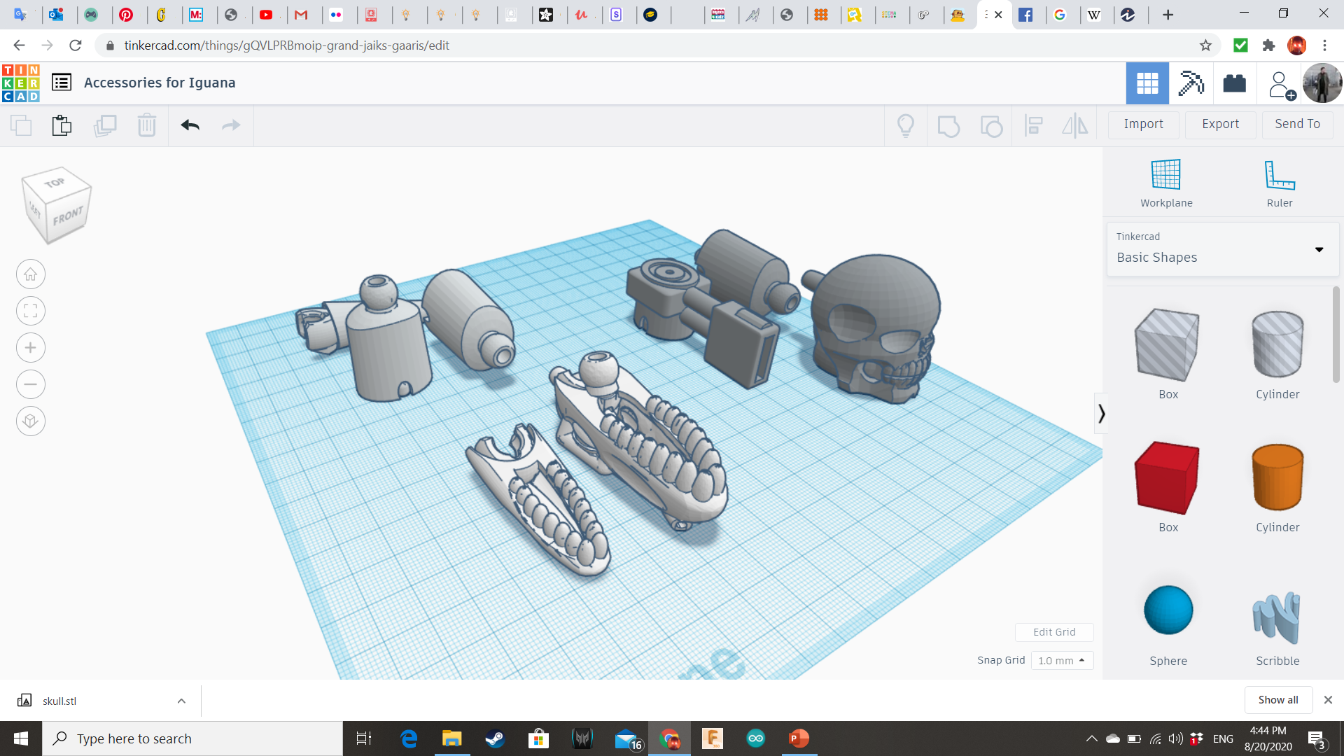Click the Zoom out minus icon

coord(31,384)
